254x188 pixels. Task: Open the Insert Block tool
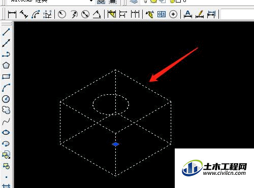[6, 155]
